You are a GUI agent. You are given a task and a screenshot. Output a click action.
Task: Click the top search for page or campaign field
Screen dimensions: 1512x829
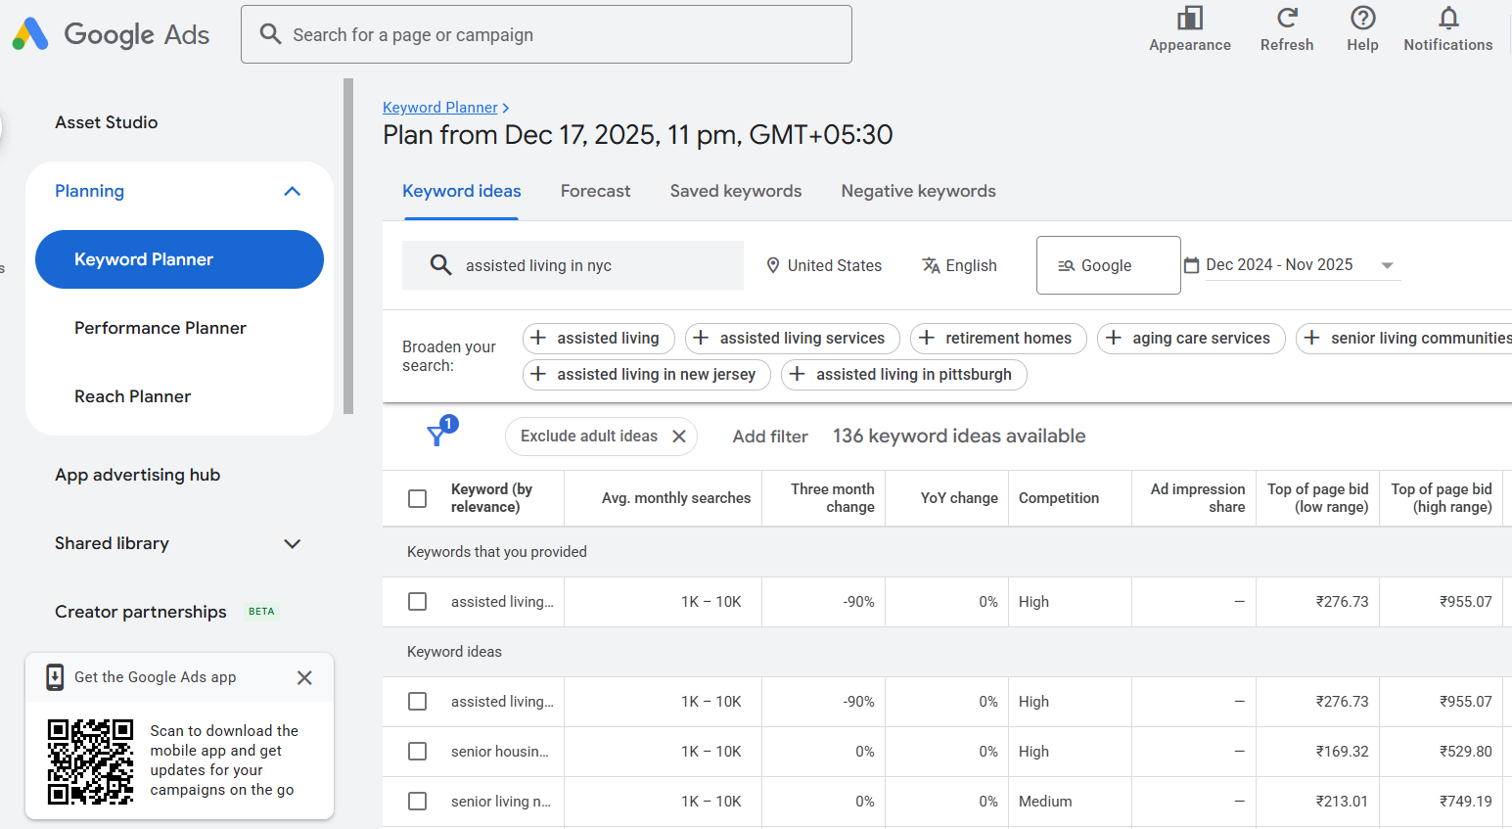(x=546, y=34)
